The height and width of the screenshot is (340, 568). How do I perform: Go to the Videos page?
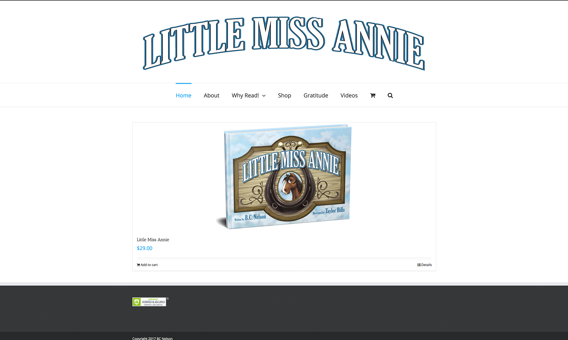coord(349,95)
